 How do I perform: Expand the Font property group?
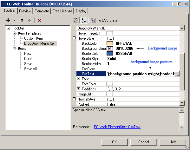click(x=79, y=79)
